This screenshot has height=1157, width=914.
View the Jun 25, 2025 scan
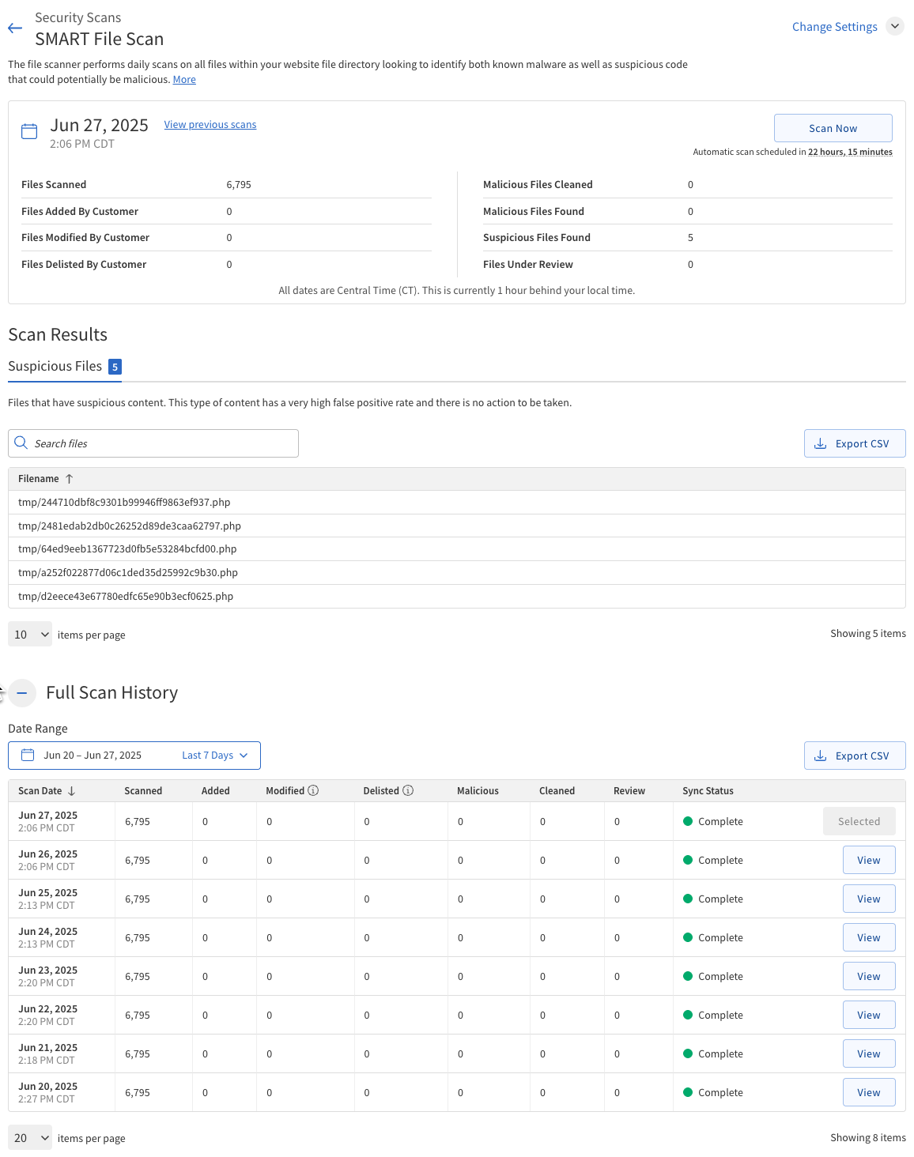point(869,899)
